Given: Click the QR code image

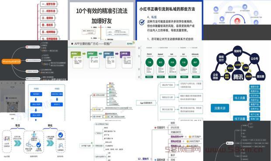Looking at the screenshot, I should pos(12,107).
